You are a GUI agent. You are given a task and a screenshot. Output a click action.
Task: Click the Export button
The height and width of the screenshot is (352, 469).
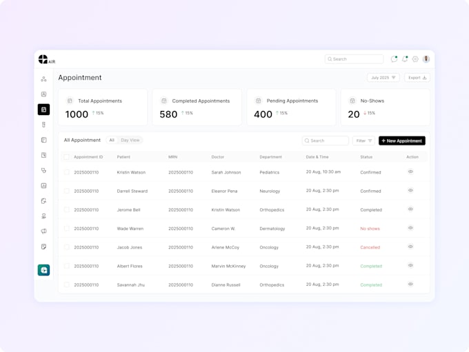tap(417, 78)
